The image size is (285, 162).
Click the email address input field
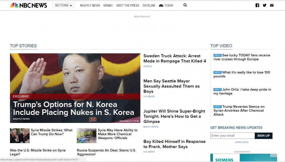[x=232, y=136]
